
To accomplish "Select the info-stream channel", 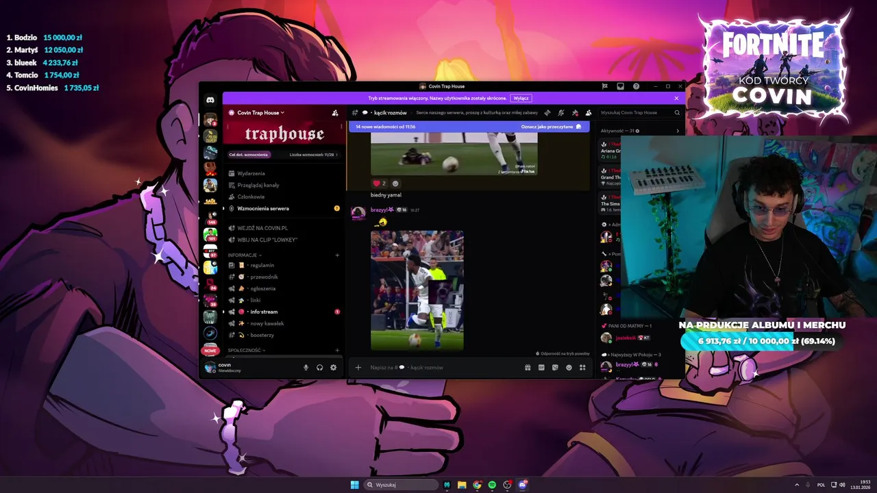I will [284, 312].
